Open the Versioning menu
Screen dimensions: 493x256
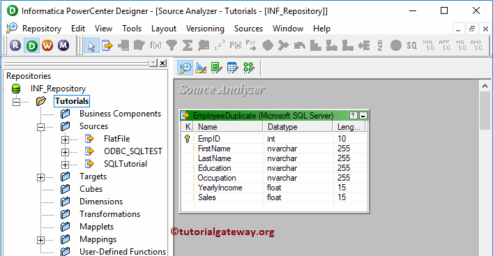tap(205, 29)
